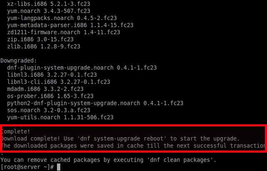
Task: Click the sos.noarch 3.2-0.3.a.fc23 line
Action: 49,110
